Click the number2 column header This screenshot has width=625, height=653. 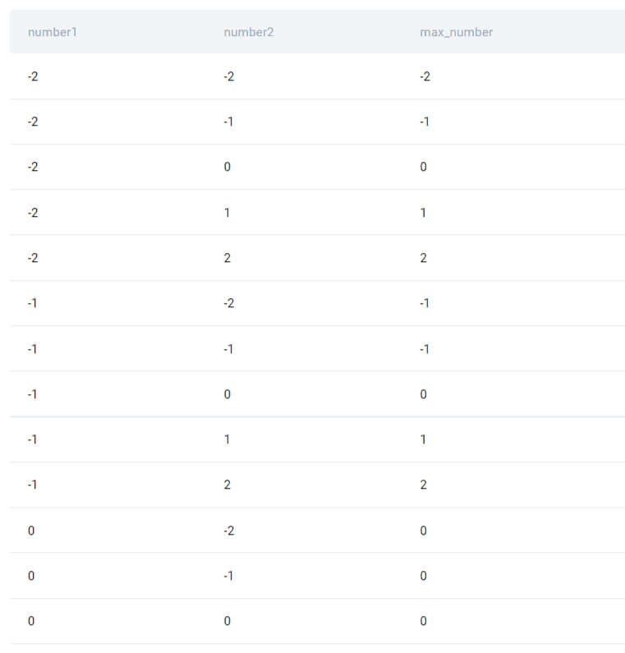(248, 32)
